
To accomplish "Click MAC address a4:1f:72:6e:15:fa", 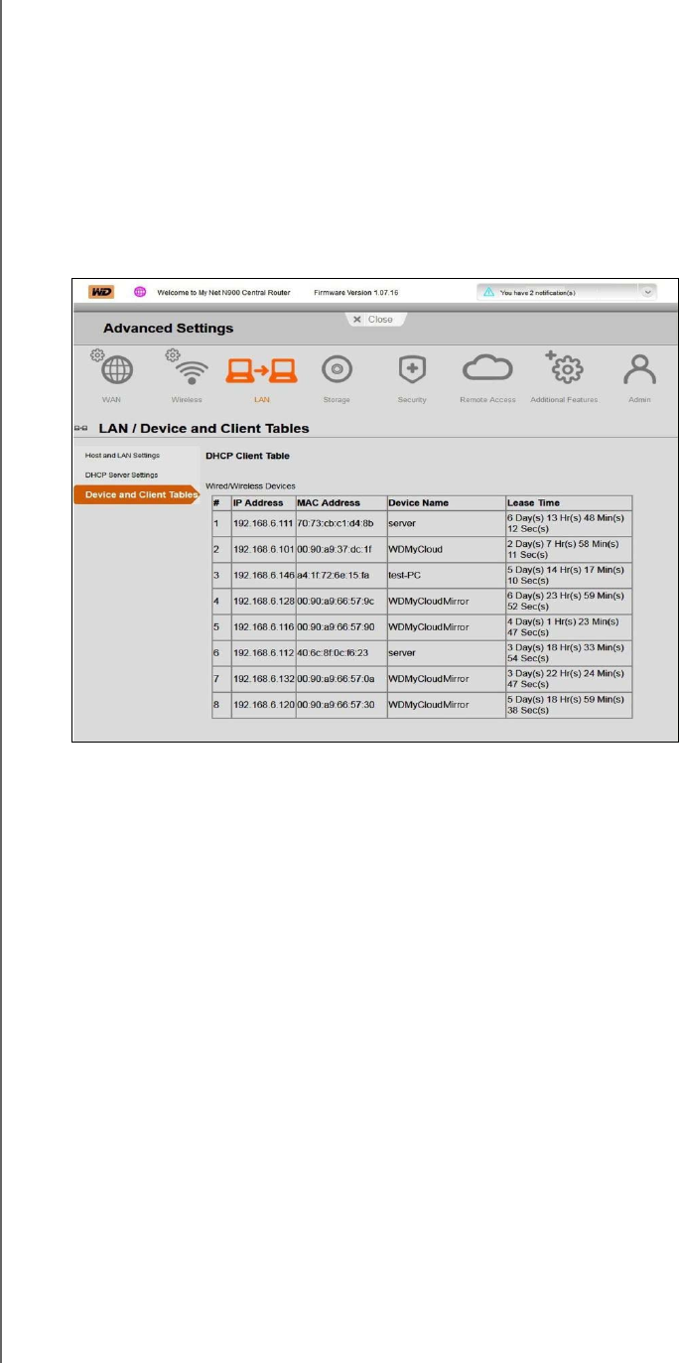I will (x=334, y=575).
